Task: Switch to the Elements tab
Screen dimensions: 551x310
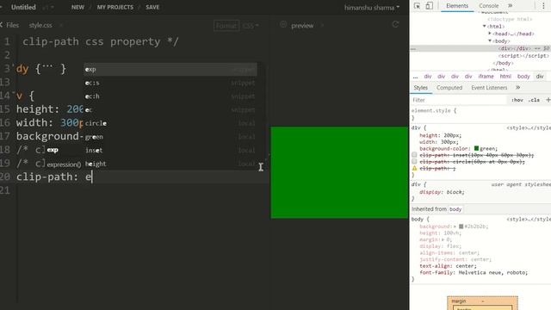Action: click(x=457, y=6)
